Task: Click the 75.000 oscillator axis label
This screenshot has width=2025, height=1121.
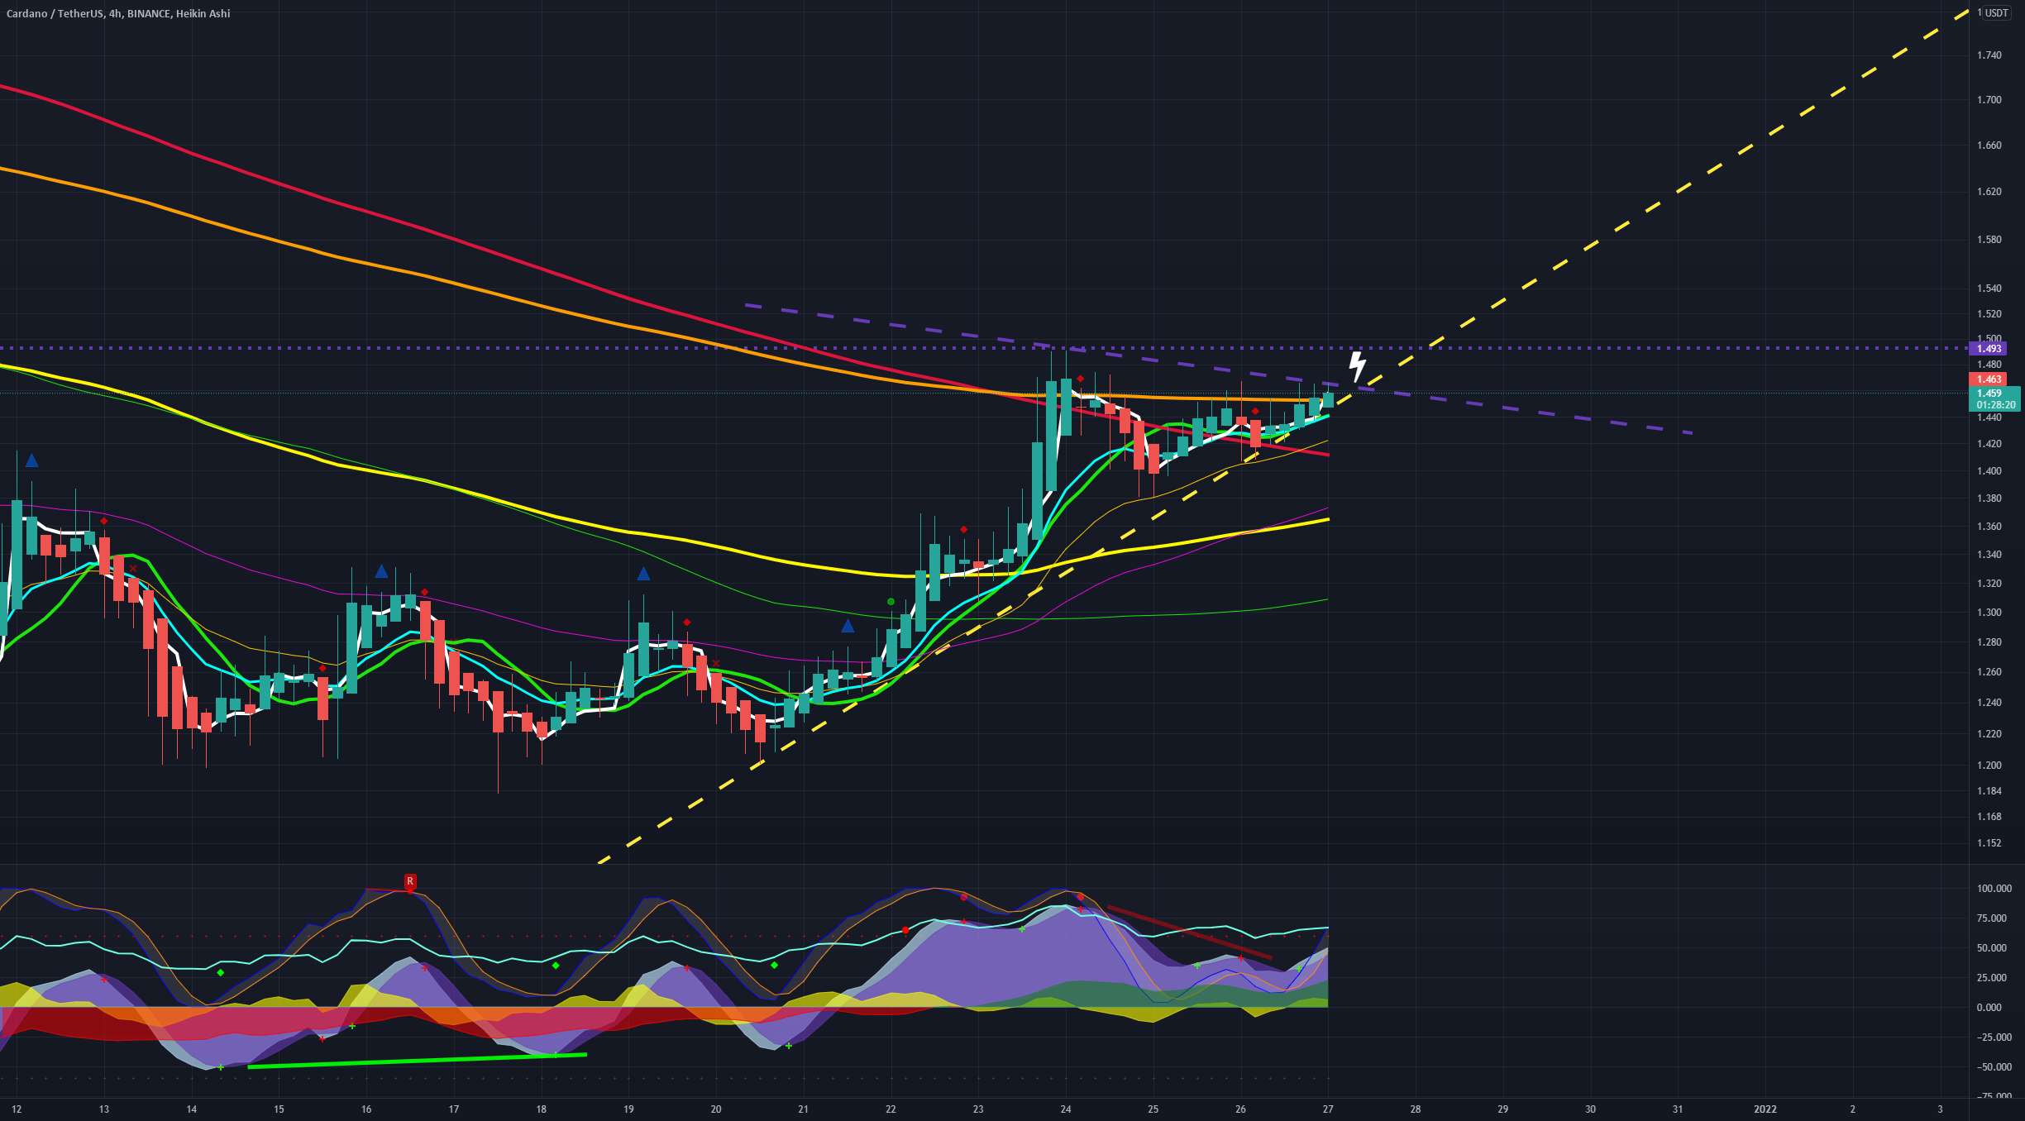Action: click(x=1991, y=918)
